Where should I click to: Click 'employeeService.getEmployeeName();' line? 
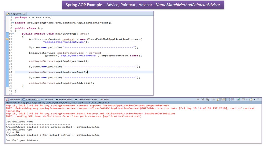(59, 61)
